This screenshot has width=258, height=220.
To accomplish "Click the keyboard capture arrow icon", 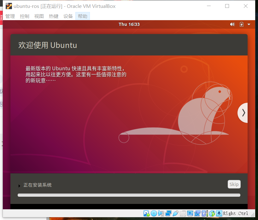I will coord(219,213).
